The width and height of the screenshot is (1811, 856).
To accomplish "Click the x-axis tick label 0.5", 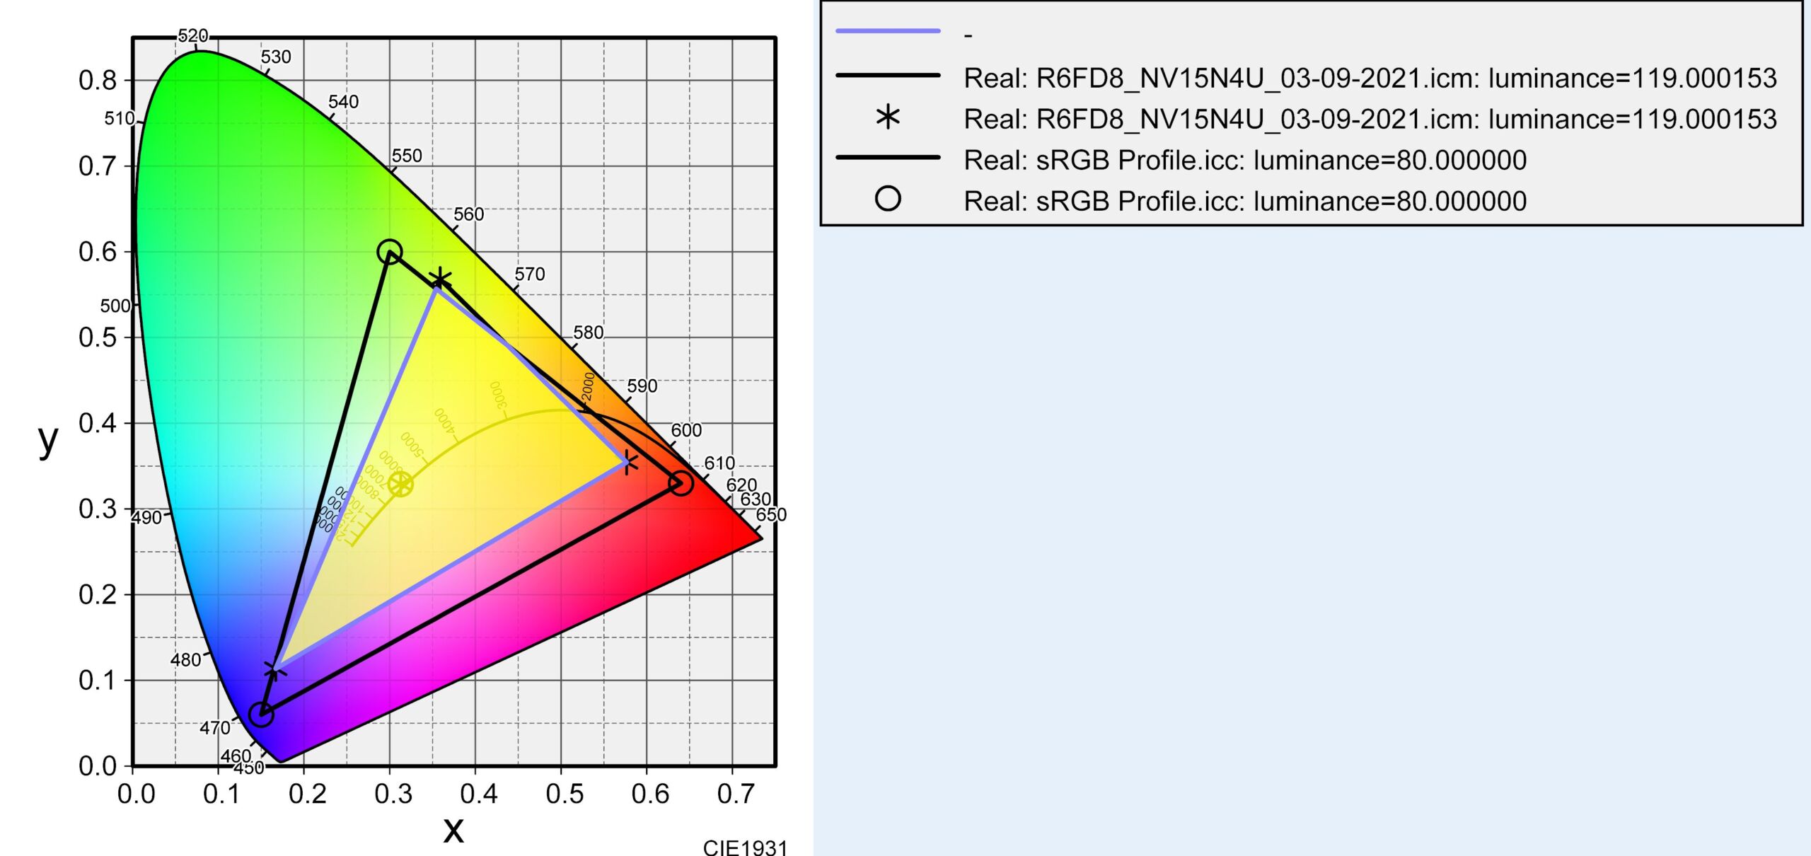I will click(565, 794).
